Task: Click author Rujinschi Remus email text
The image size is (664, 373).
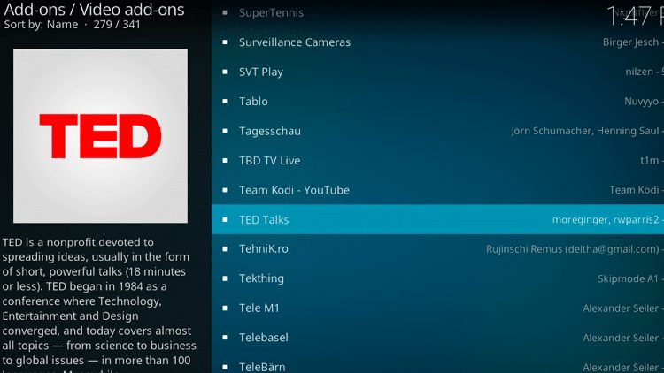Action: (573, 249)
